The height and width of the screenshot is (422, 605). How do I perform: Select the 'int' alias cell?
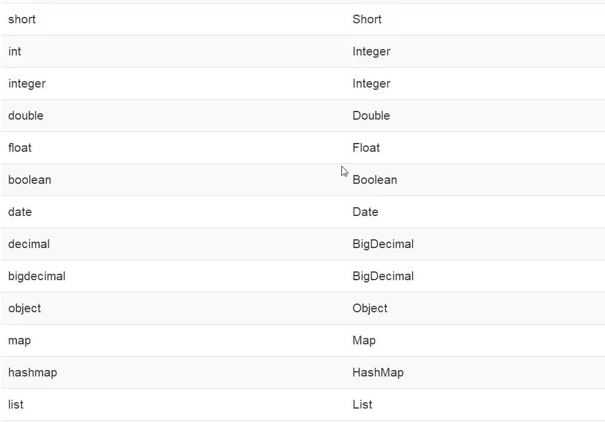(x=15, y=51)
